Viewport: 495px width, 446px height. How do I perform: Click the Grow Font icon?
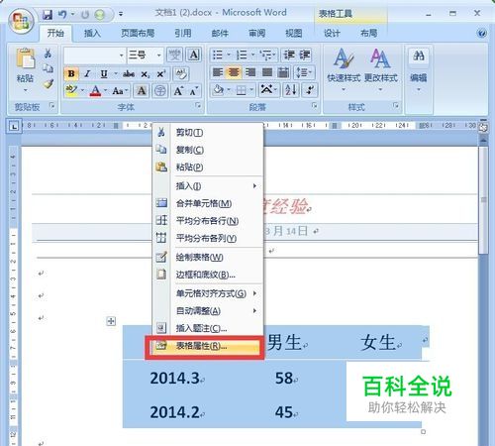coord(178,90)
